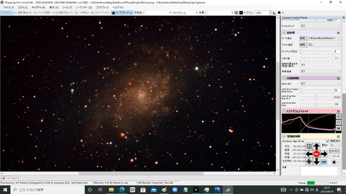Open the 前処理 section hamburger menu

(x=338, y=33)
